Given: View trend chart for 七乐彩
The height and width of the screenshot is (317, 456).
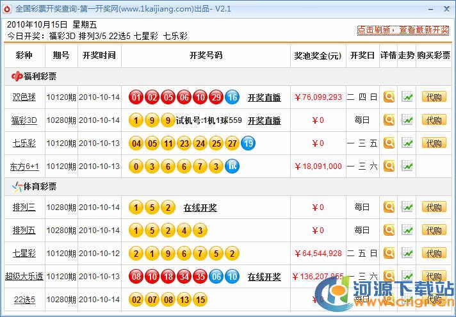Looking at the screenshot, I should pos(407,143).
